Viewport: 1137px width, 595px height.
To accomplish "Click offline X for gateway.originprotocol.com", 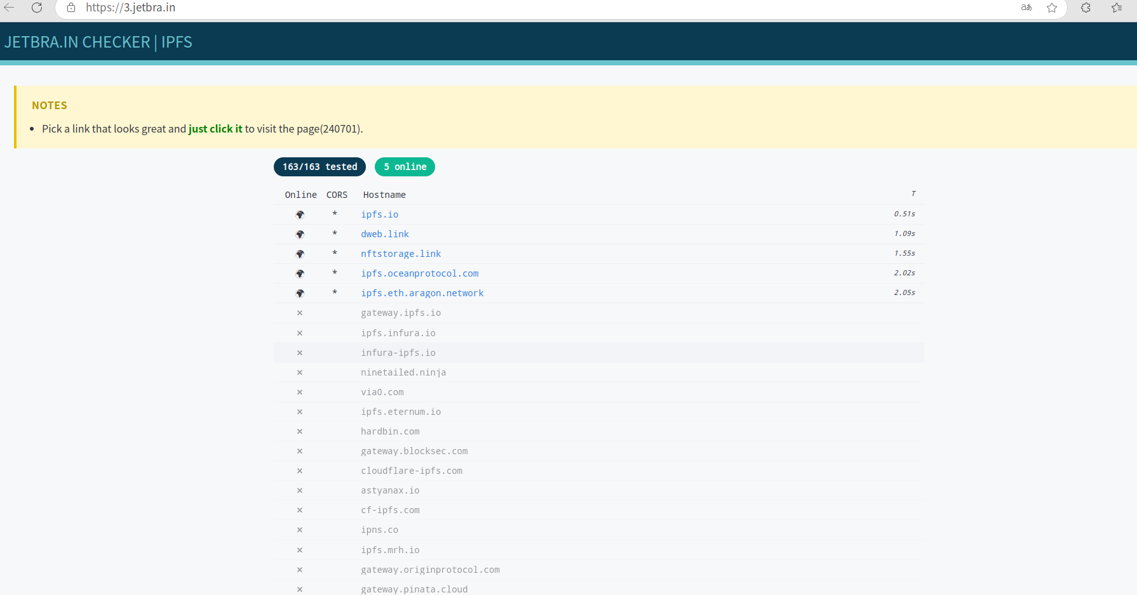I will (300, 570).
